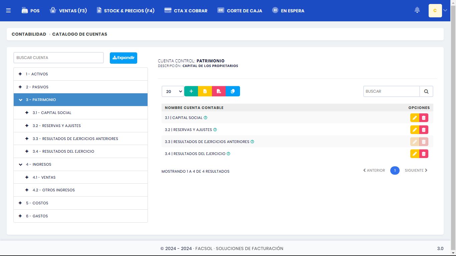This screenshot has height=256, width=456.
Task: Click the magnifier search button
Action: (426, 91)
